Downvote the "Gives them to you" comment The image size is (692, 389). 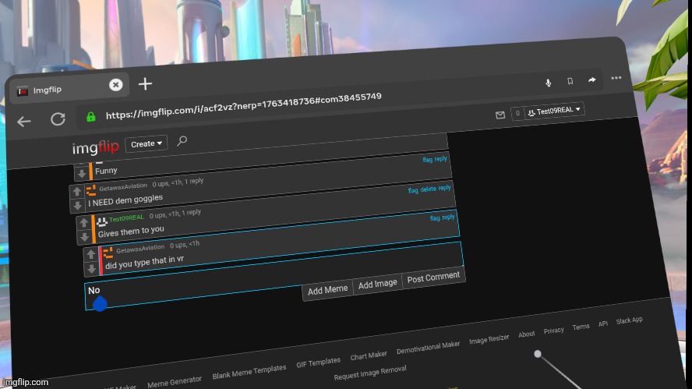pos(84,237)
